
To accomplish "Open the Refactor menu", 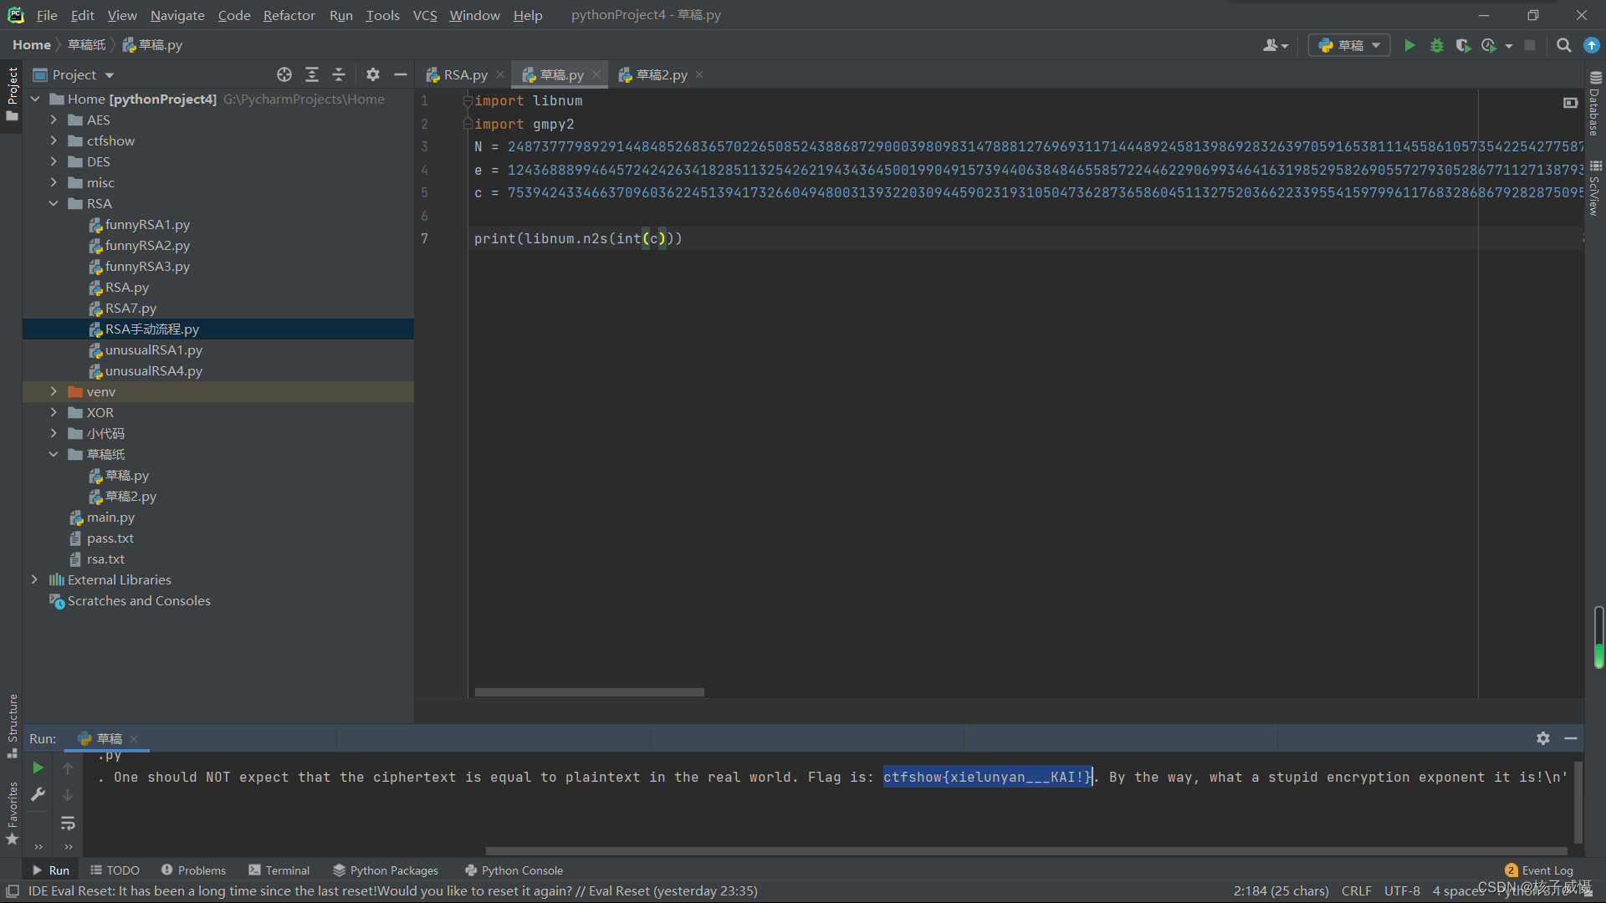I will coord(289,15).
